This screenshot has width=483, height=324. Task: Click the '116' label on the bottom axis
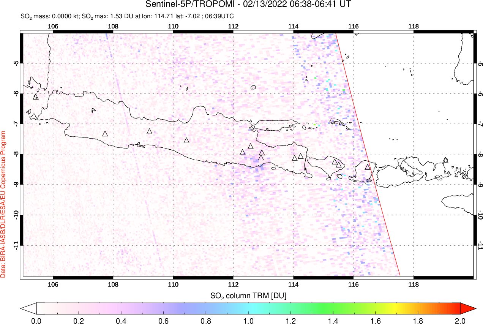click(353, 284)
